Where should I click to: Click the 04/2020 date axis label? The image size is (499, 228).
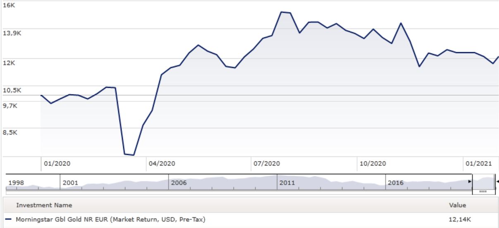click(162, 163)
